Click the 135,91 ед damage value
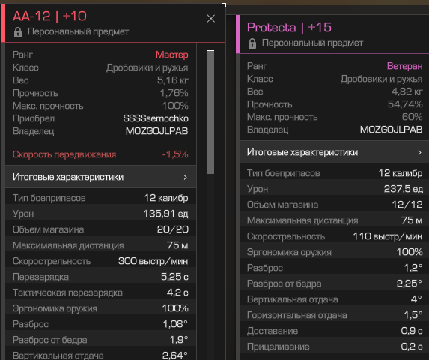The image size is (429, 360). 165,214
